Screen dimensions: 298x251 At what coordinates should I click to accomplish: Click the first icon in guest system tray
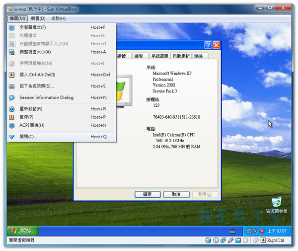pyautogui.click(x=249, y=231)
